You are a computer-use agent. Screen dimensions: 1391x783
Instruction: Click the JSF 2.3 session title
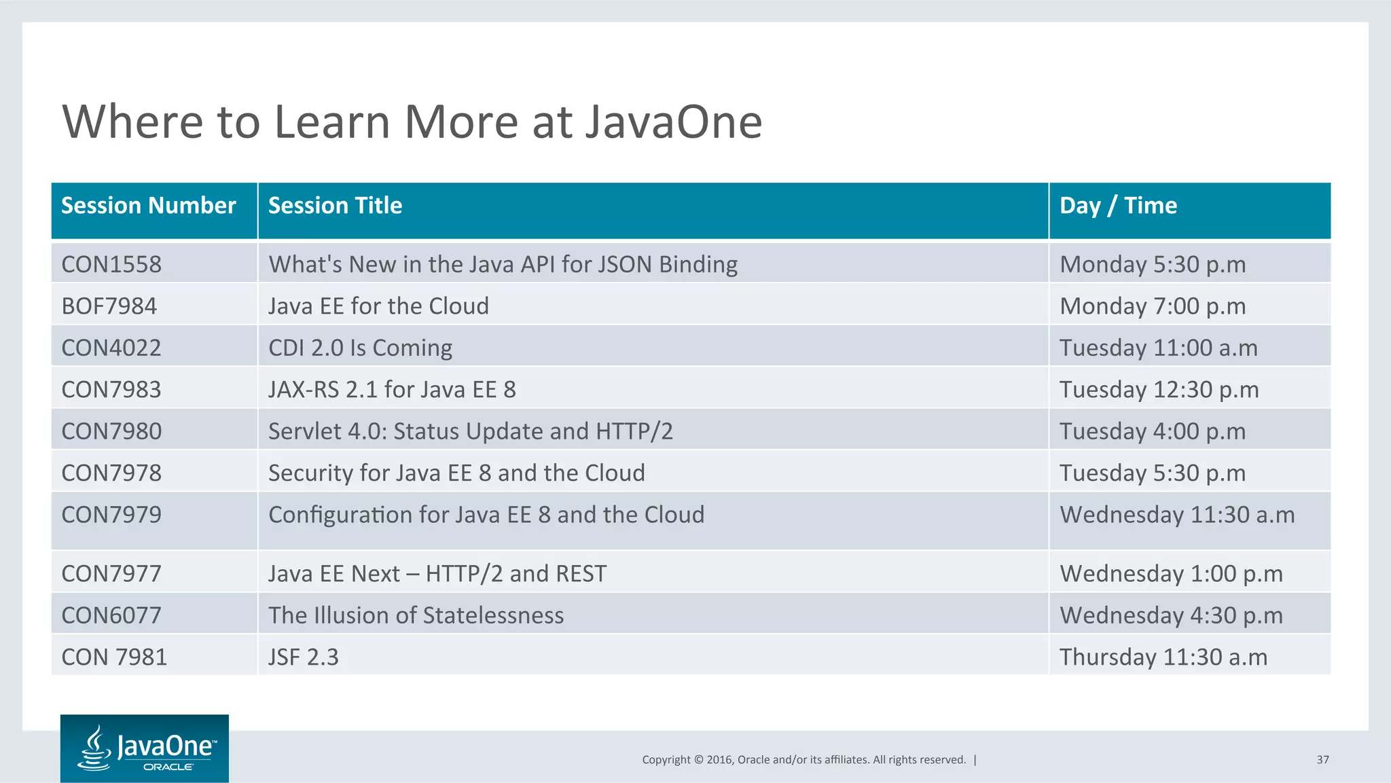click(303, 657)
